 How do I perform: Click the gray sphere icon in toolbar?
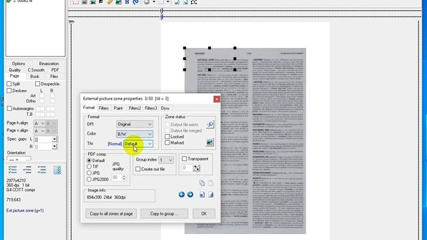tap(147, 2)
